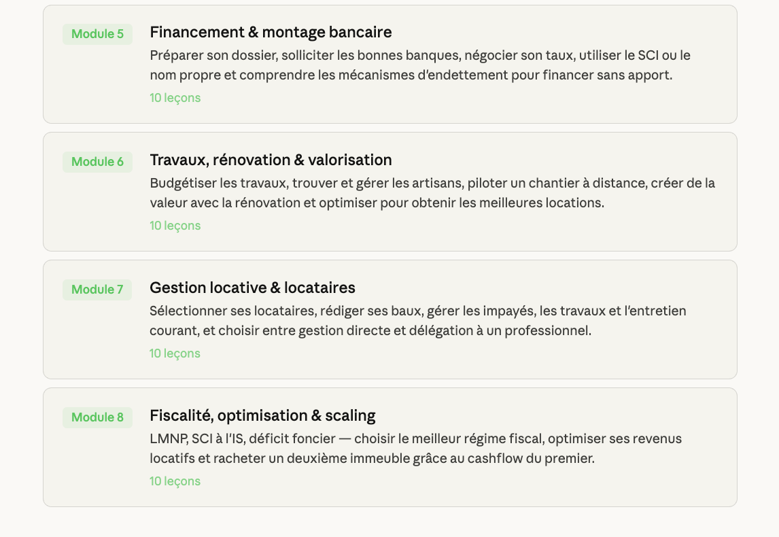779x537 pixels.
Task: Expand the Module 8 card via its right edge
Action: [725, 448]
